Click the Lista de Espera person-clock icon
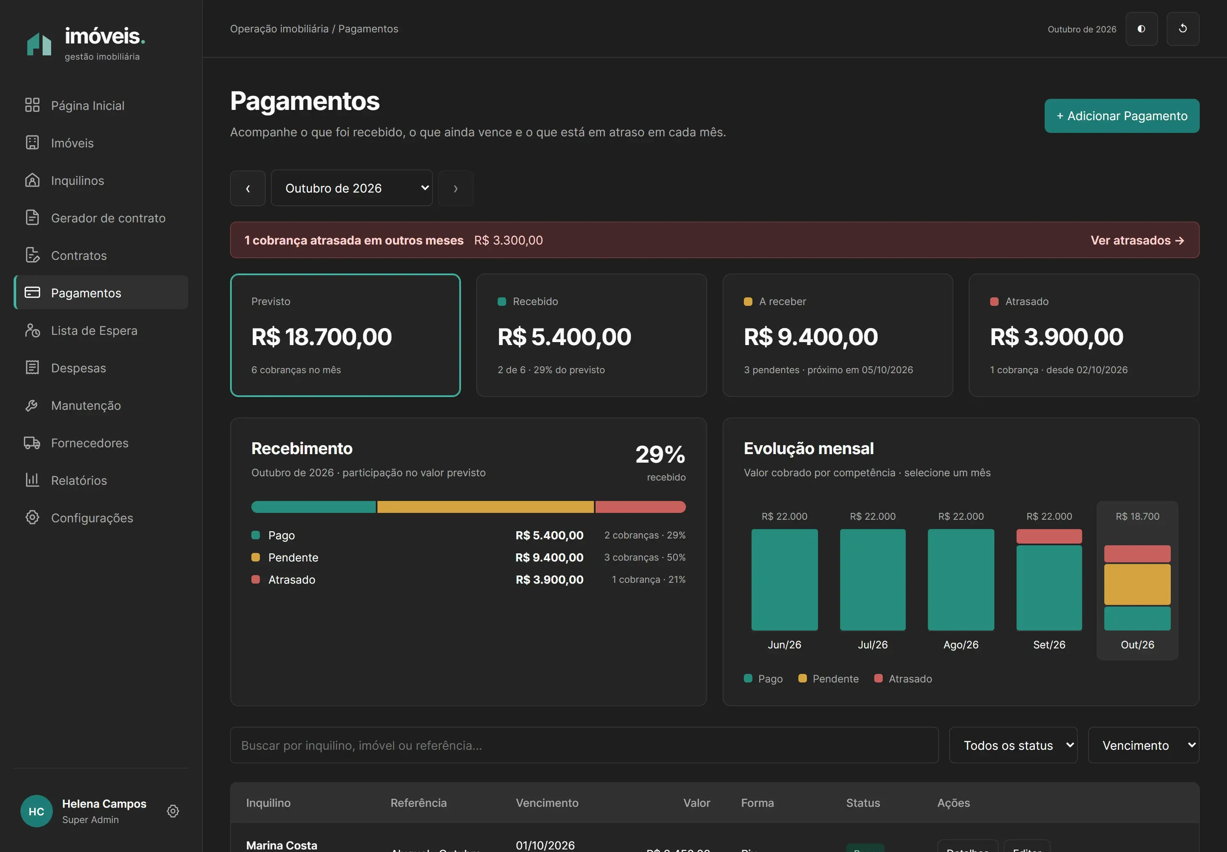Image resolution: width=1227 pixels, height=852 pixels. coord(32,330)
